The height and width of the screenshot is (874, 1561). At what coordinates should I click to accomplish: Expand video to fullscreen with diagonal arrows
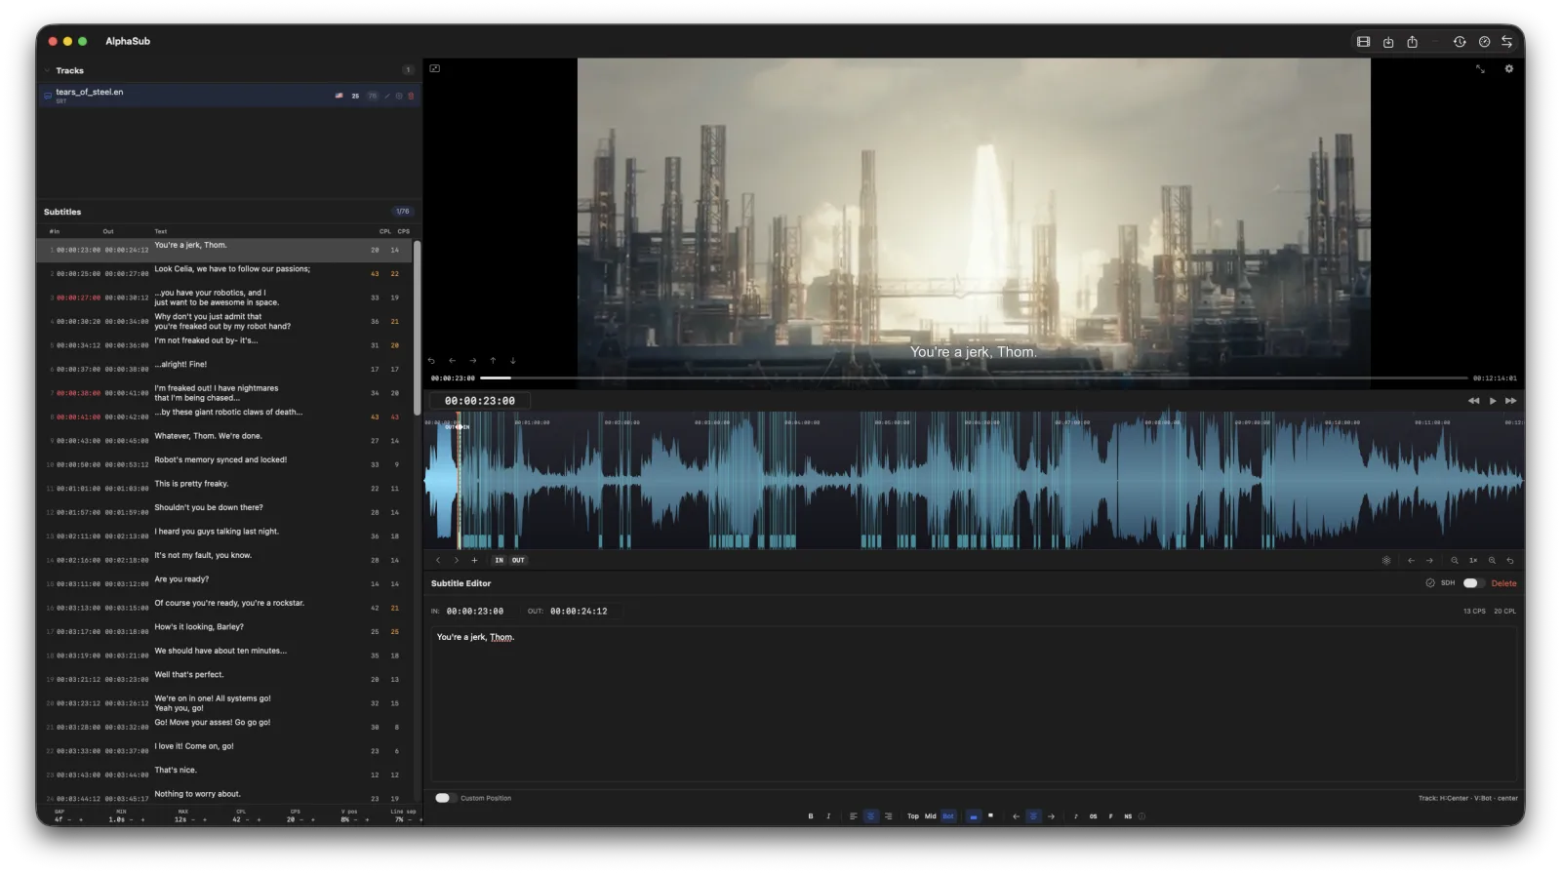tap(1480, 69)
